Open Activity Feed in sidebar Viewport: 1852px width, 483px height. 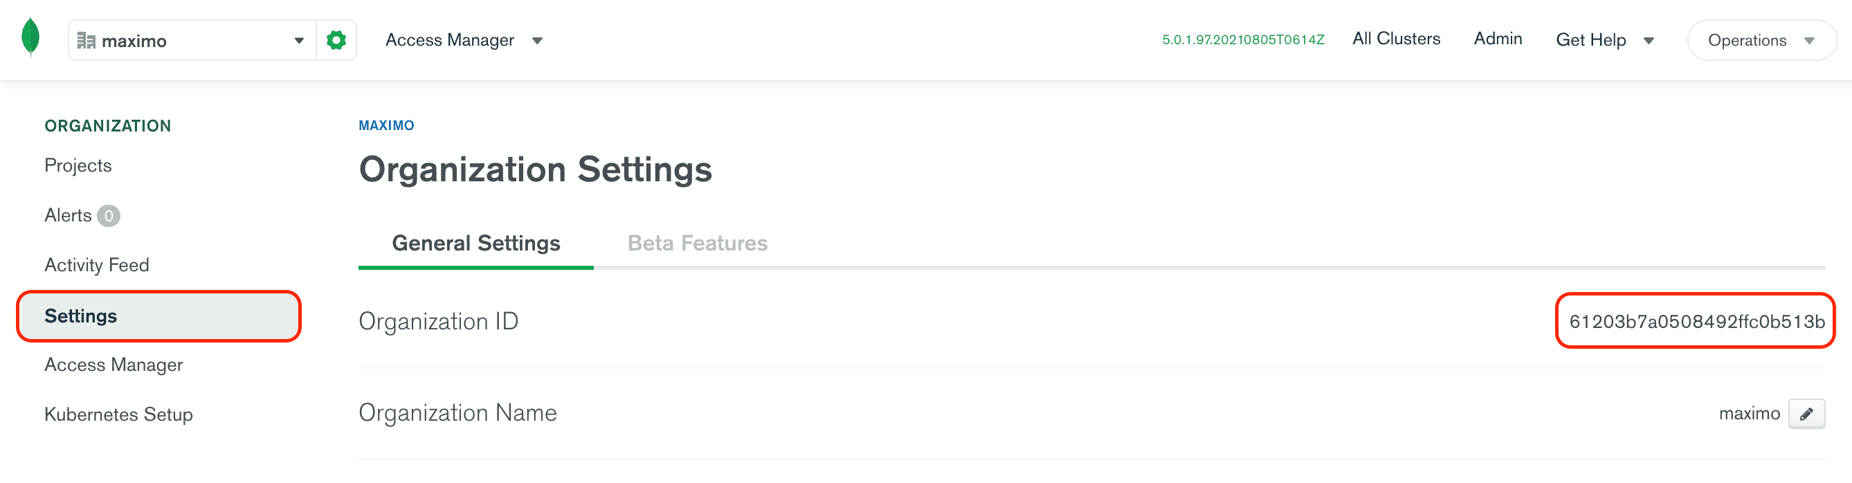tap(97, 265)
